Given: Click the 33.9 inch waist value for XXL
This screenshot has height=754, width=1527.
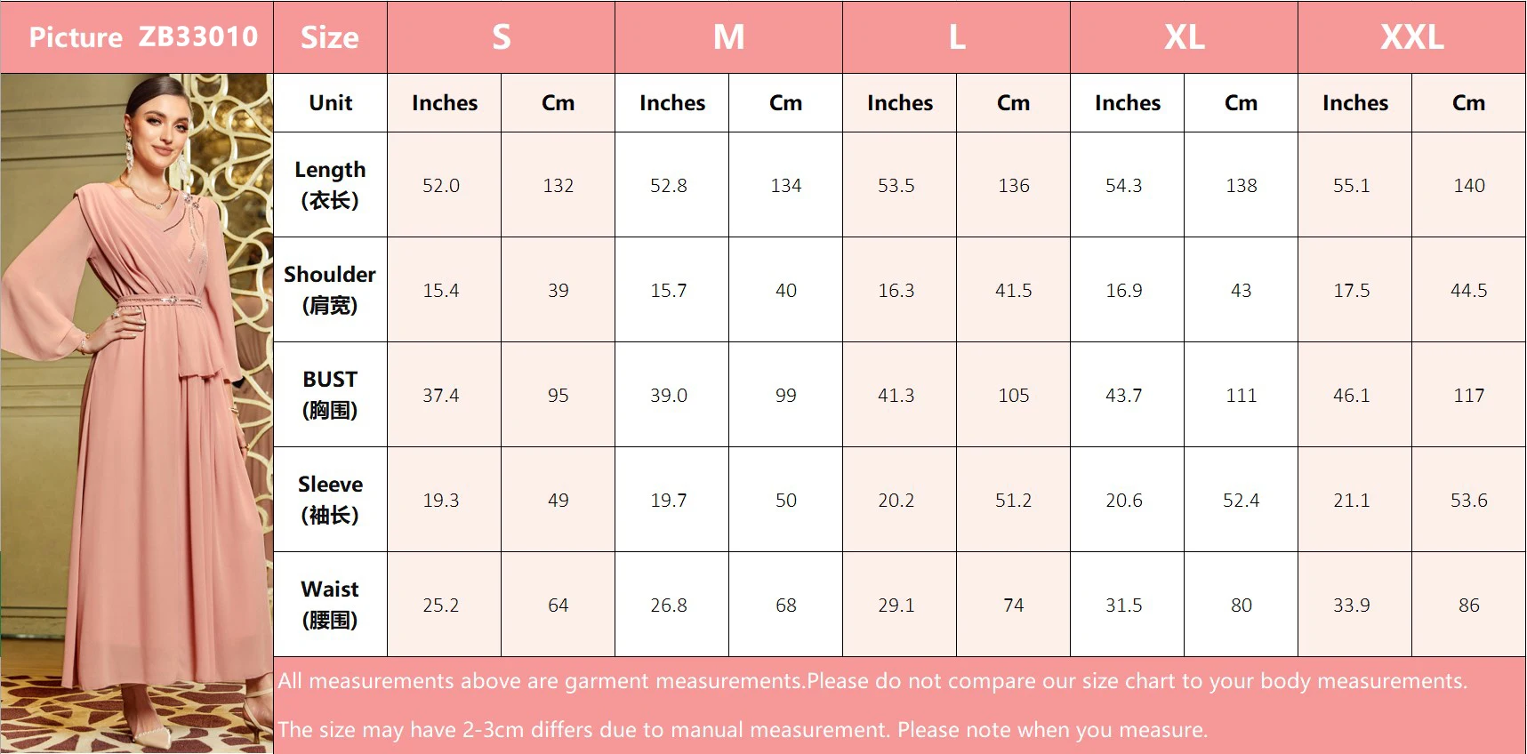Looking at the screenshot, I should [1351, 605].
